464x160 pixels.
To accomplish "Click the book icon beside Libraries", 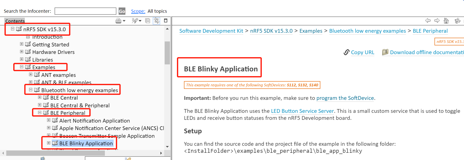I will 28,59.
